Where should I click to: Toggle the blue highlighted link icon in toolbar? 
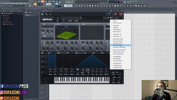click(x=57, y=4)
